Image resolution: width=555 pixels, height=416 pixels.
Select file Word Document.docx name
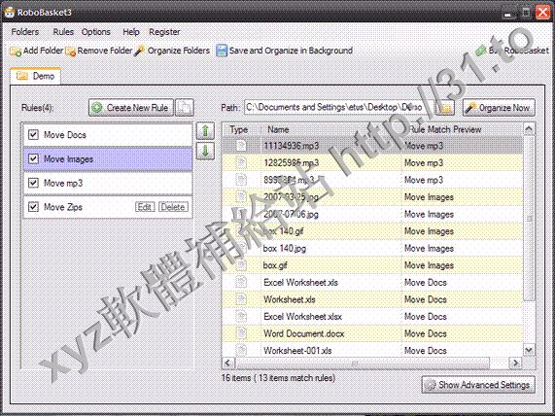coord(303,333)
